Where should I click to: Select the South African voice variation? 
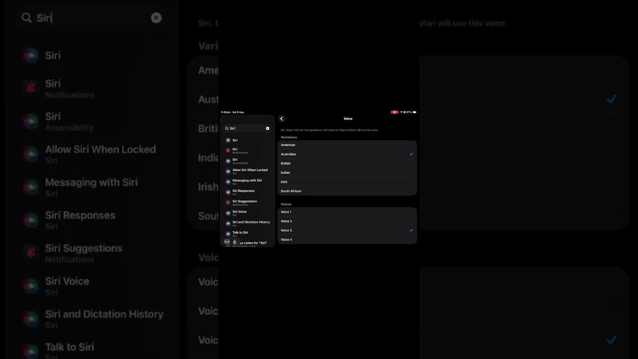347,191
